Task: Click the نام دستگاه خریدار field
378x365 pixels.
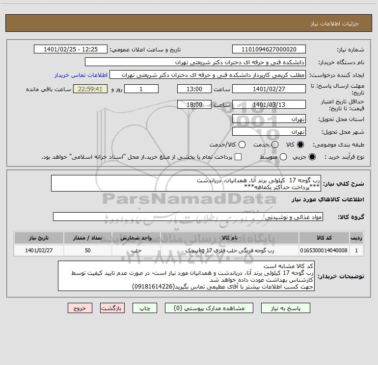Action: click(x=195, y=62)
